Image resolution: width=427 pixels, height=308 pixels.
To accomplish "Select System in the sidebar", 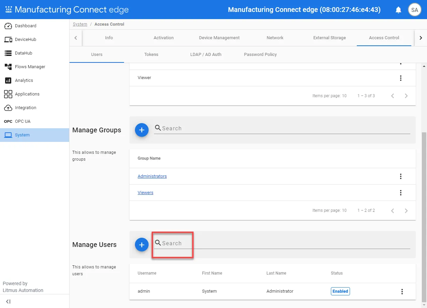I will (x=34, y=135).
